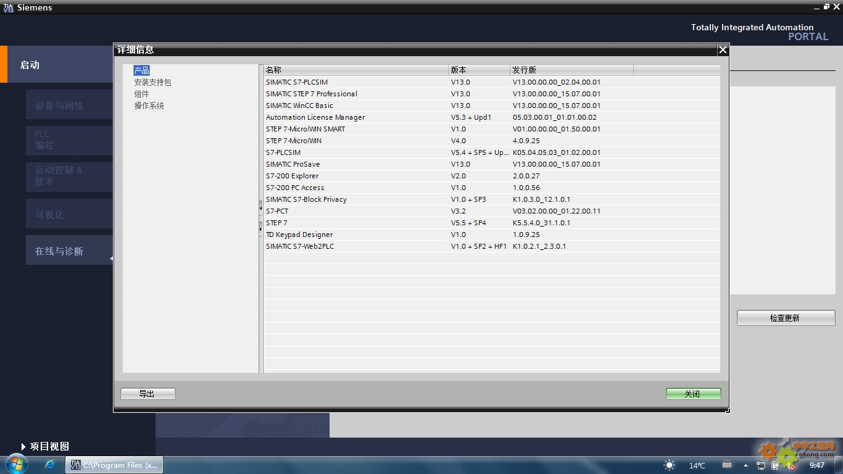This screenshot has width=843, height=474.
Task: Click the name cell reading exactly STEP 7
Action: coord(276,223)
